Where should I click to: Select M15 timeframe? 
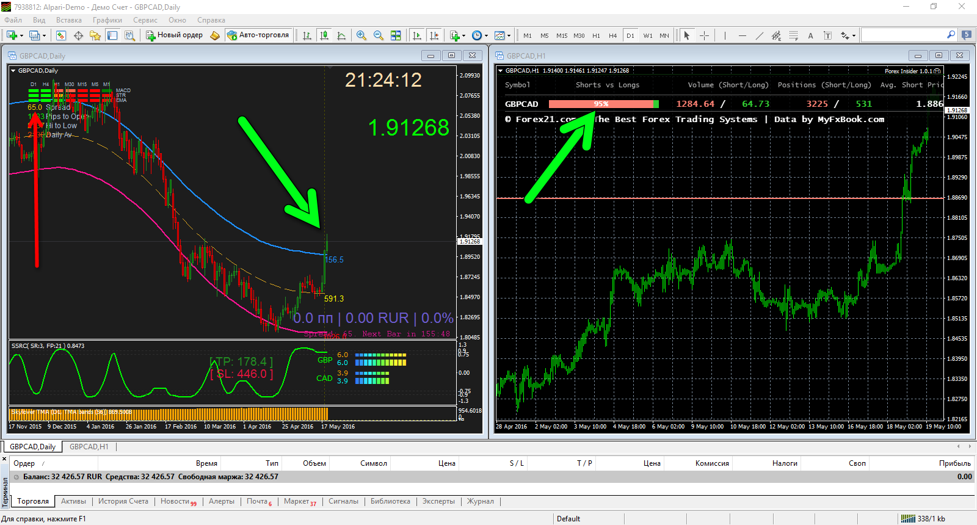point(562,35)
